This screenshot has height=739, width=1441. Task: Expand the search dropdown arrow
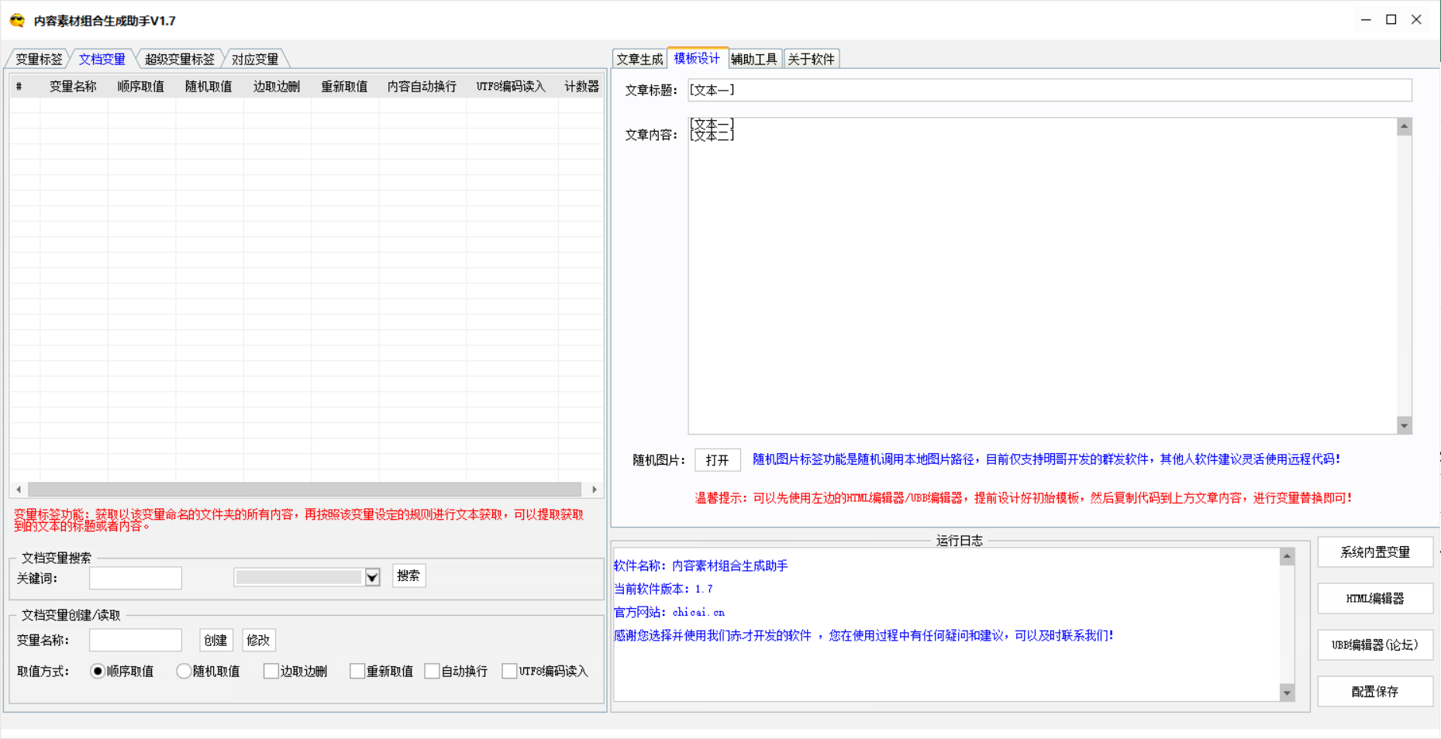372,577
